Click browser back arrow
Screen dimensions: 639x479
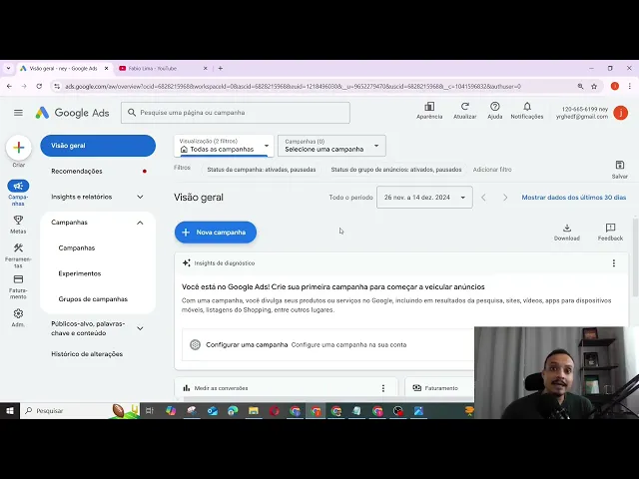(x=9, y=87)
